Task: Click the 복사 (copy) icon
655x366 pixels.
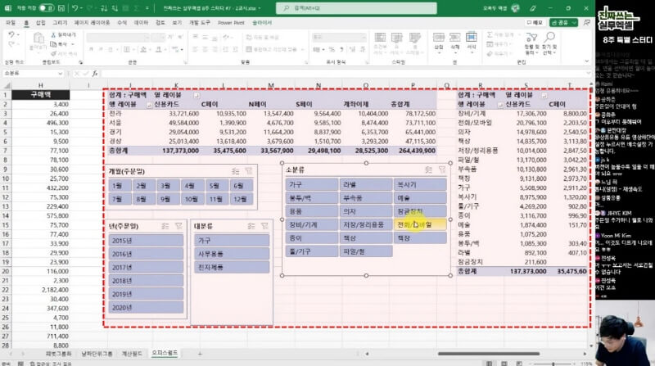Action: pos(53,44)
